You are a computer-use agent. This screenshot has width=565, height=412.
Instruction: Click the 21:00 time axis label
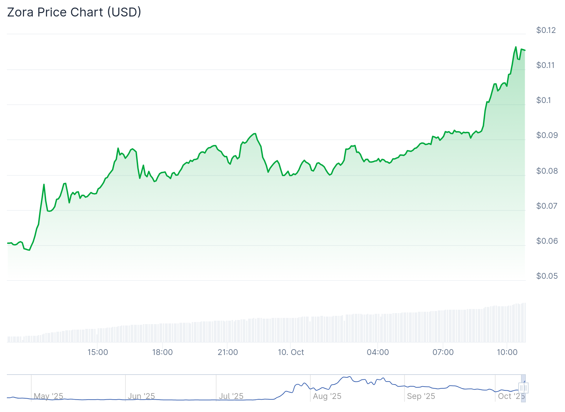228,352
